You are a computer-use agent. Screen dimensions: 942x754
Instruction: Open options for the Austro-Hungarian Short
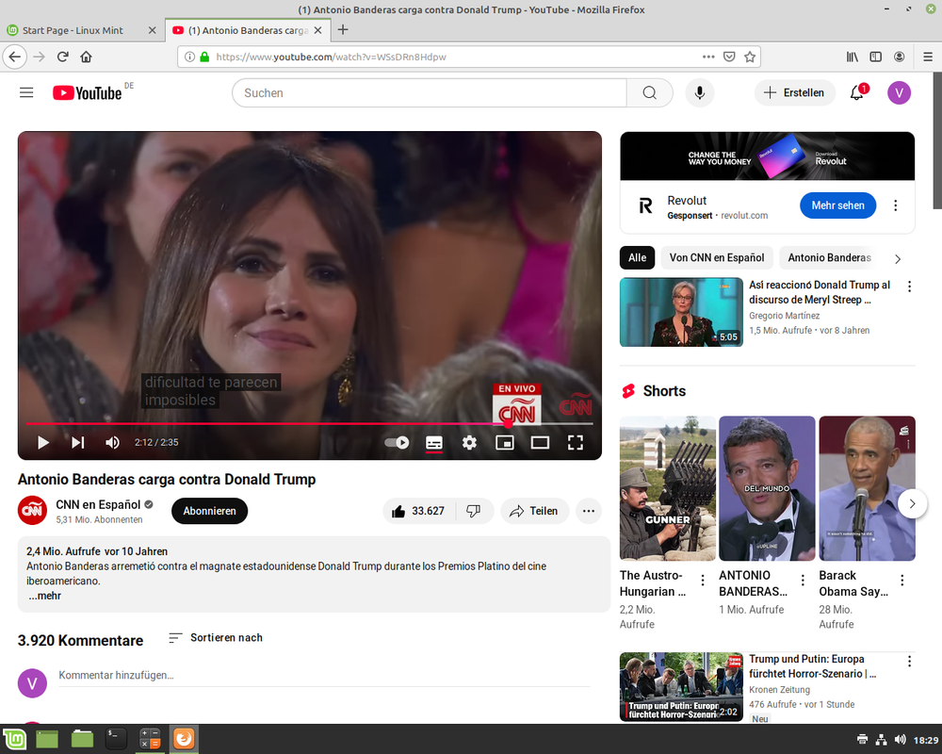(703, 581)
